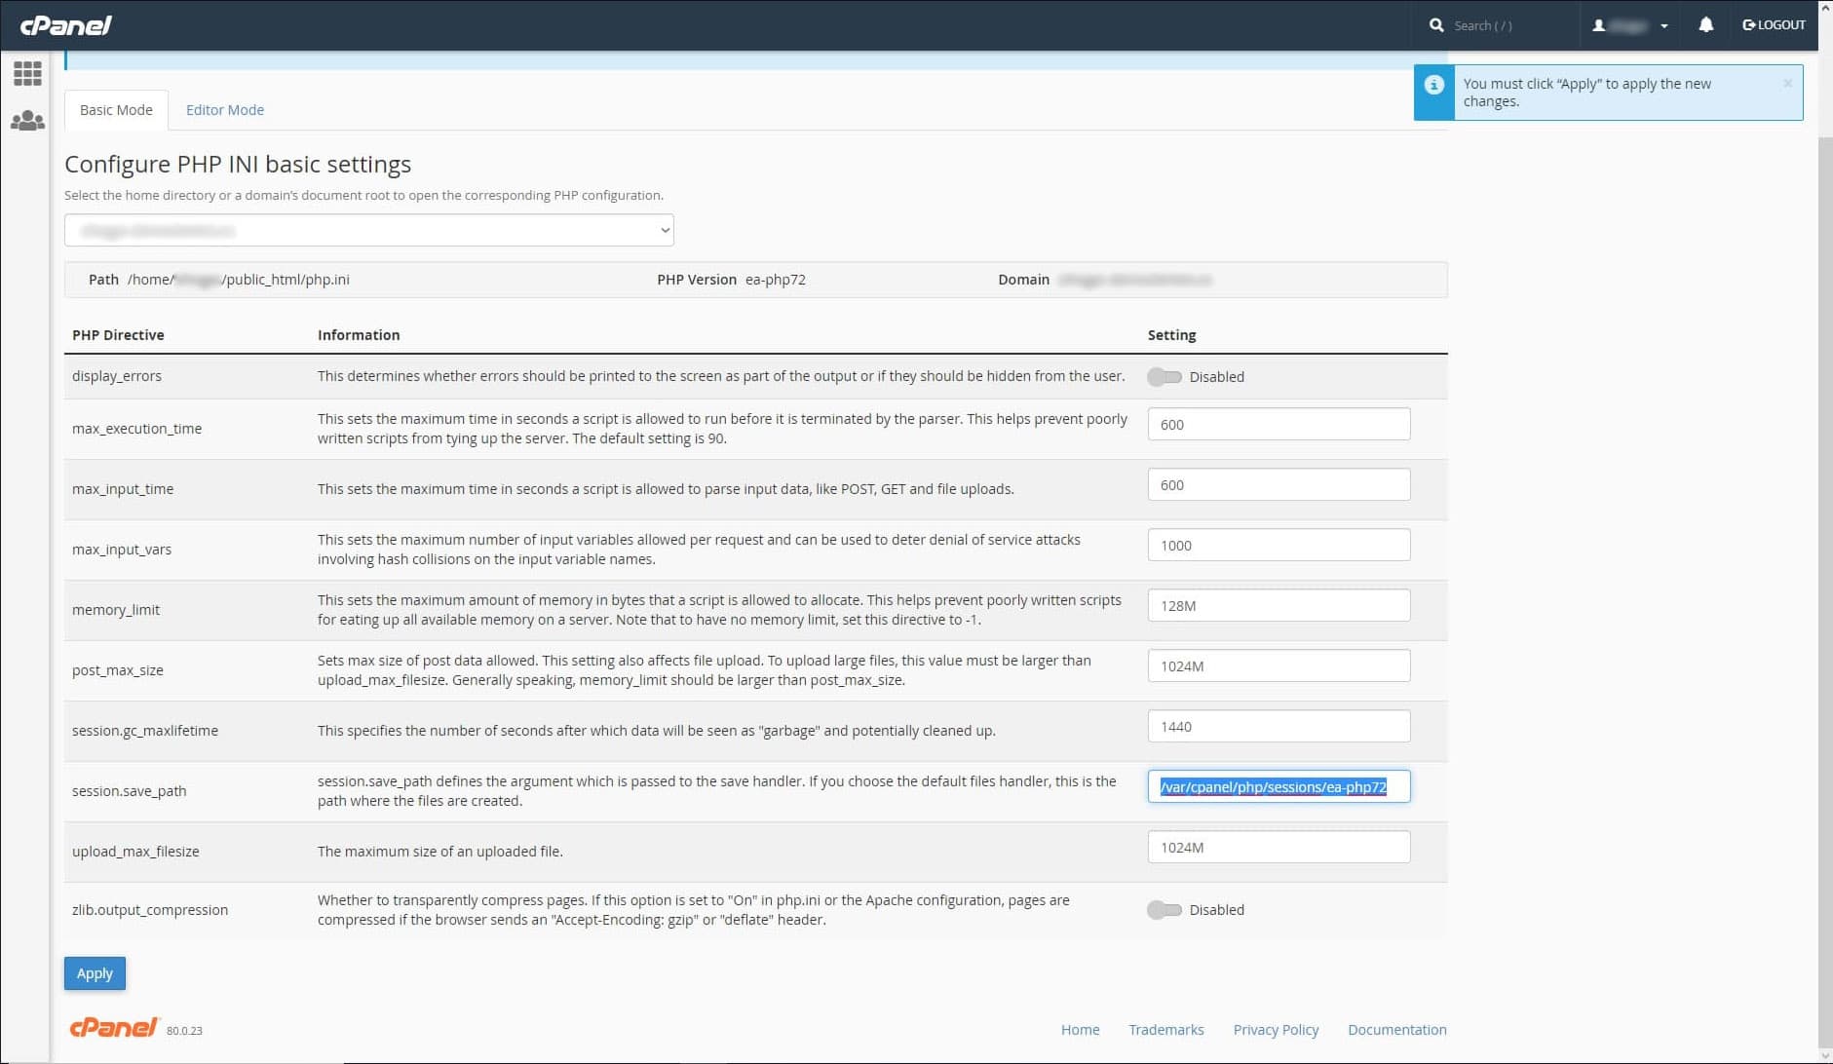Toggle display_errors setting switch
The height and width of the screenshot is (1064, 1833).
point(1164,377)
